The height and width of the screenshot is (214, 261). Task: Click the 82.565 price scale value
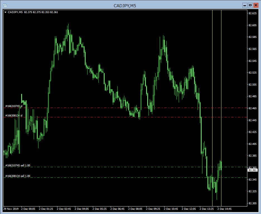tap(253, 49)
